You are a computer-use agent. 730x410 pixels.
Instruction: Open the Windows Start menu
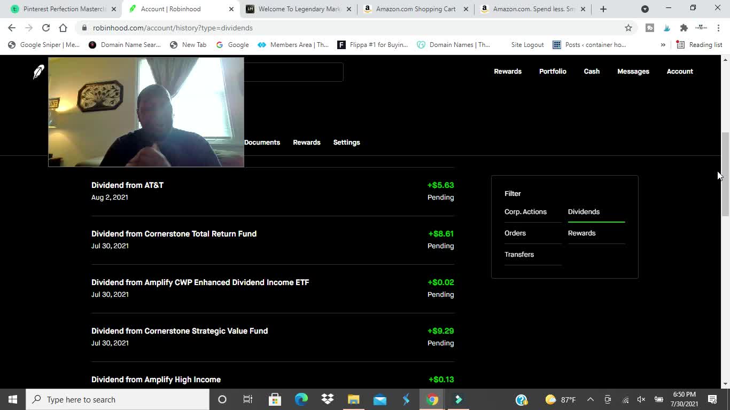point(13,399)
